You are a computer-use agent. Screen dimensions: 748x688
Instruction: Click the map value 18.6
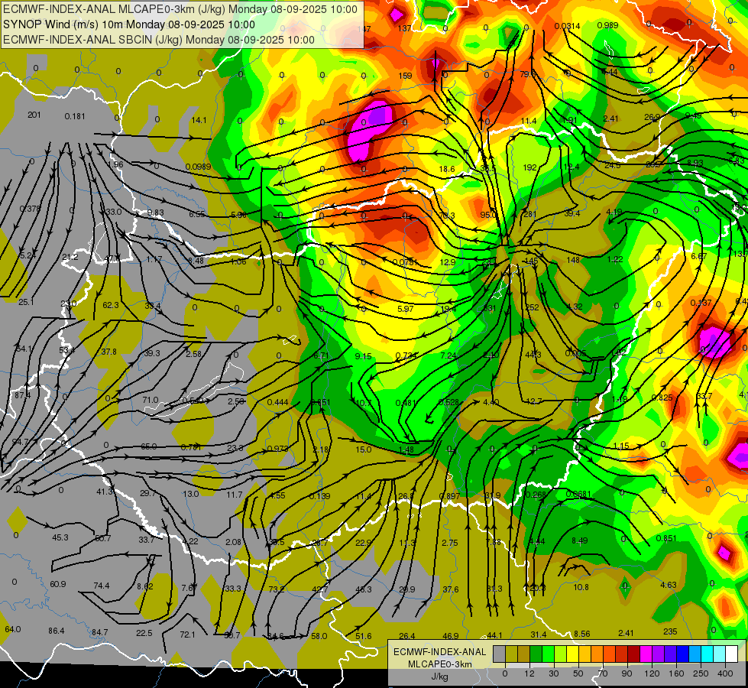447,169
